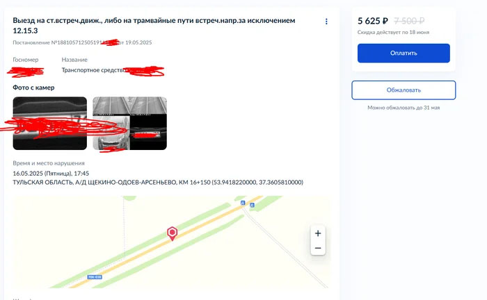This screenshot has height=300, width=487.
Task: Click the right bus stop icon on the map
Action: pyautogui.click(x=252, y=205)
